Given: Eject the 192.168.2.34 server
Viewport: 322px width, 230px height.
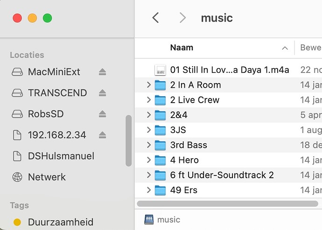Looking at the screenshot, I should (x=102, y=135).
